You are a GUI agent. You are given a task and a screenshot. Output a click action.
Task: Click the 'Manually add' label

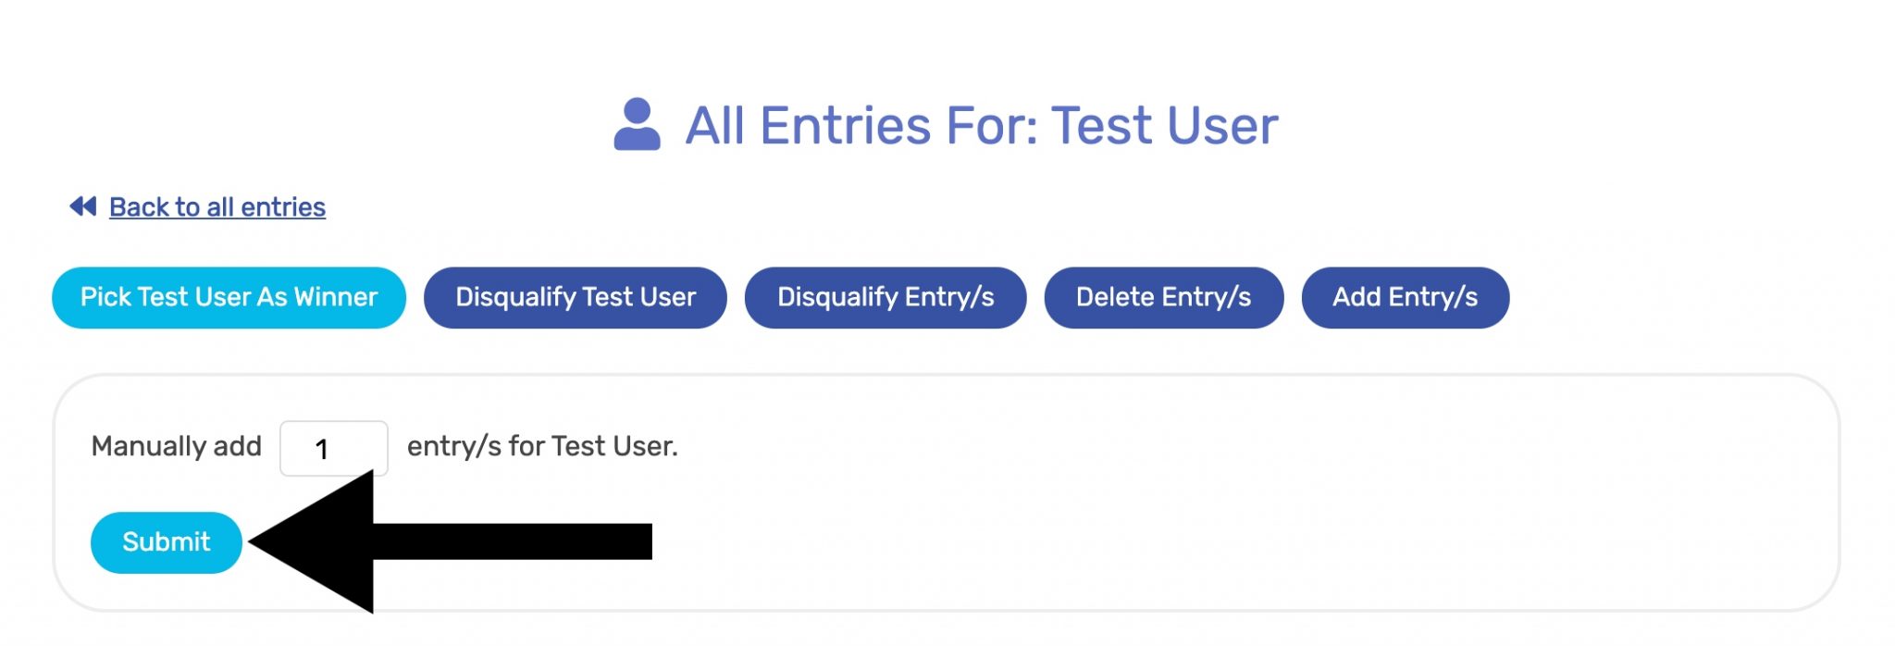click(176, 447)
